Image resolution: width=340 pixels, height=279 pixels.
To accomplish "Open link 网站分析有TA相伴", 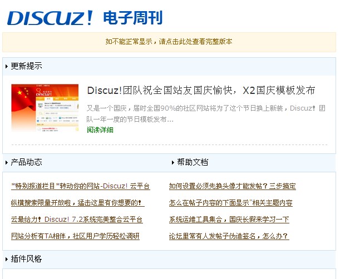I will tap(75, 236).
